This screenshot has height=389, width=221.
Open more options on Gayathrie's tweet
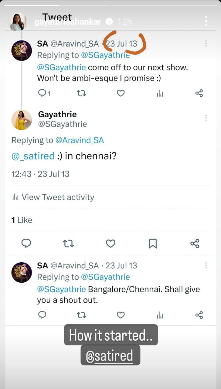pyautogui.click(x=206, y=118)
